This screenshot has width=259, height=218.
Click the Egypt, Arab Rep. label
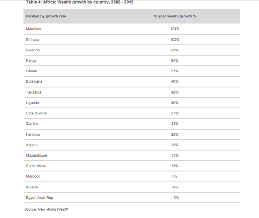[40, 198]
